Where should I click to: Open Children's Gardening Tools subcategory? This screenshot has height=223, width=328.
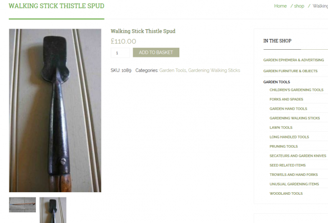[x=296, y=90]
